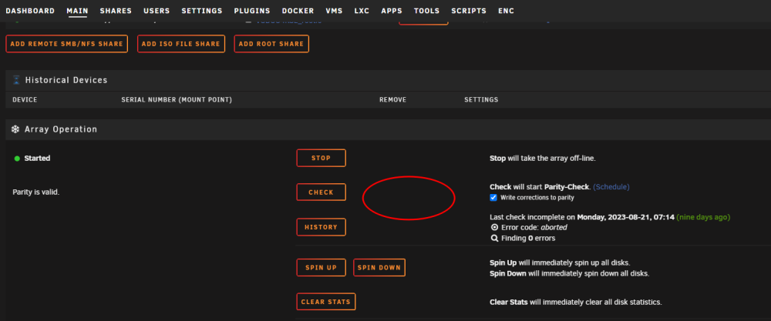The height and width of the screenshot is (321, 771).
Task: Go to the Shares tab
Action: pyautogui.click(x=116, y=11)
